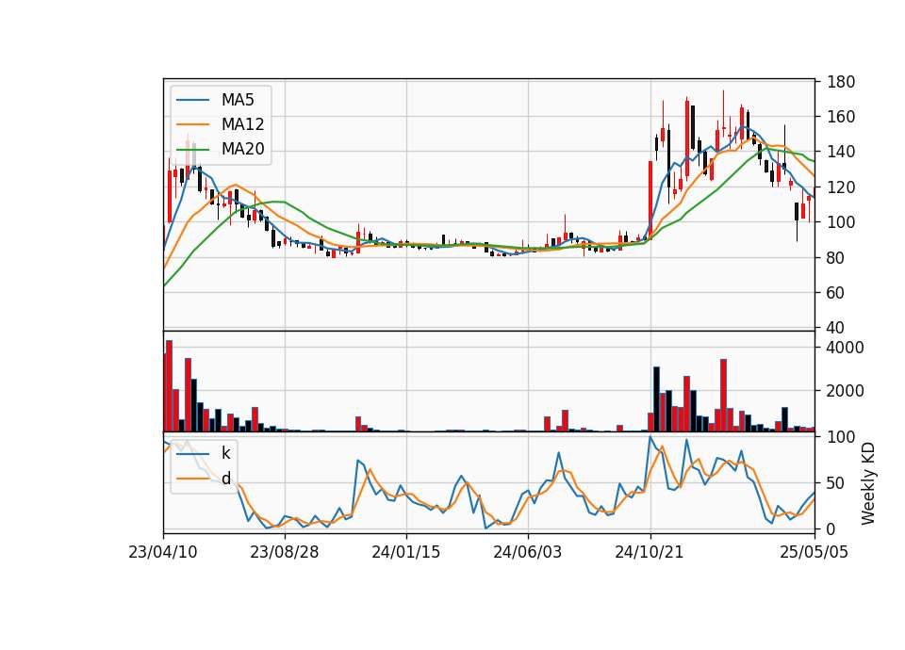Click the MA12 legend label

(242, 124)
